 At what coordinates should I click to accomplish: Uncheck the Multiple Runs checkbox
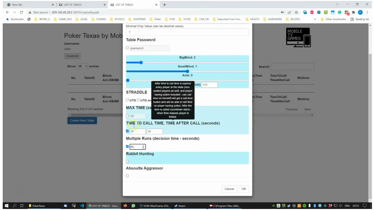pos(127,147)
